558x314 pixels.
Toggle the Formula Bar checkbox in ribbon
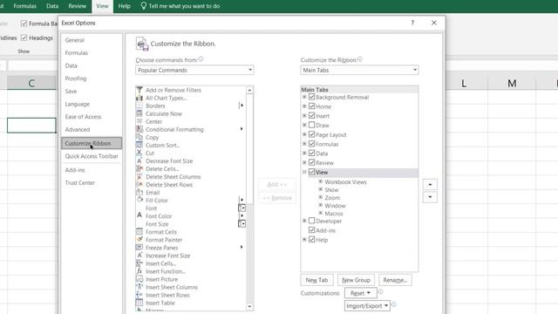(24, 24)
